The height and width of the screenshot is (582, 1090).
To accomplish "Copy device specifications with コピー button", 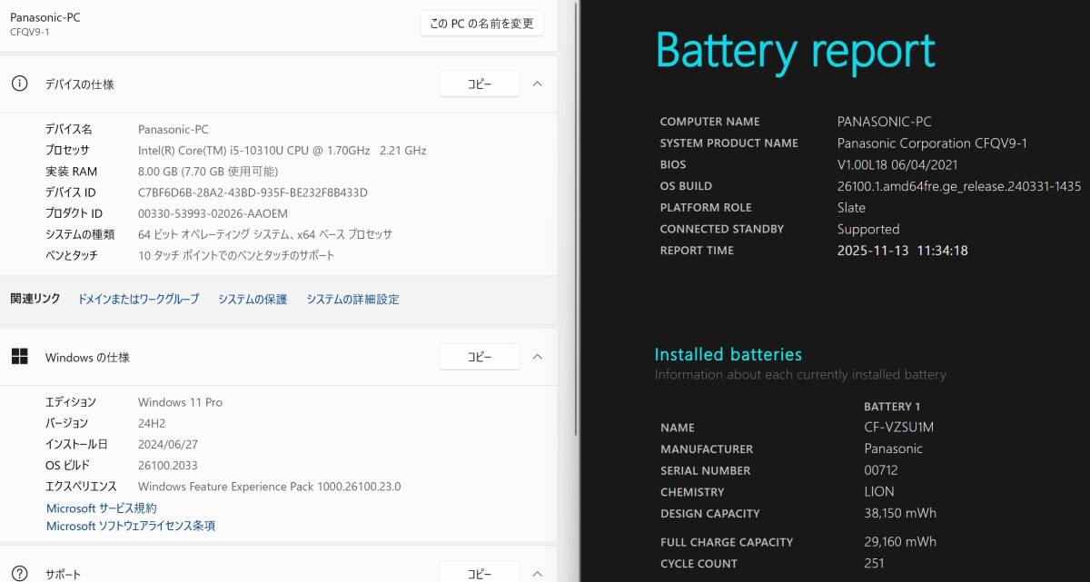I will 479,84.
